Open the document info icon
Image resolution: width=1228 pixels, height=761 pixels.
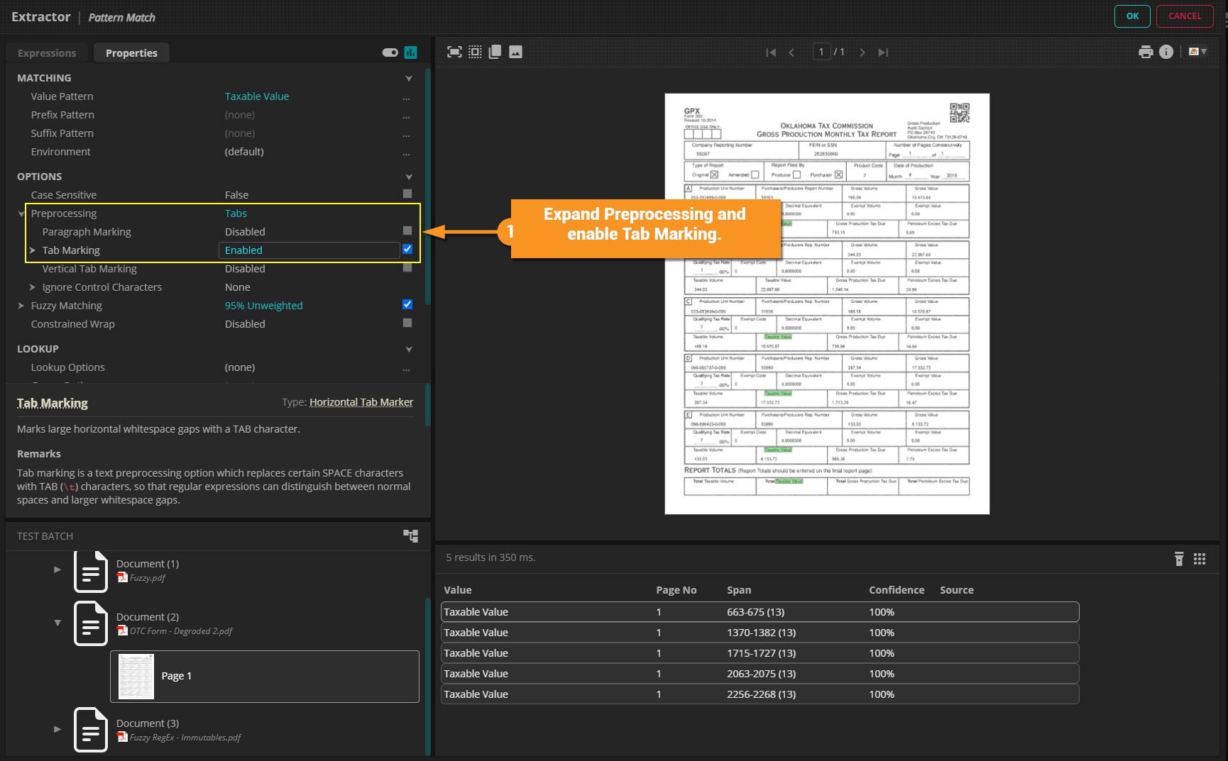tap(1166, 52)
